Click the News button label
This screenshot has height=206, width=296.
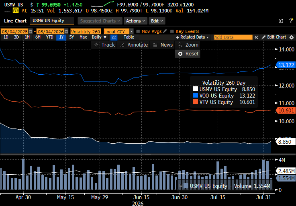tap(167, 45)
